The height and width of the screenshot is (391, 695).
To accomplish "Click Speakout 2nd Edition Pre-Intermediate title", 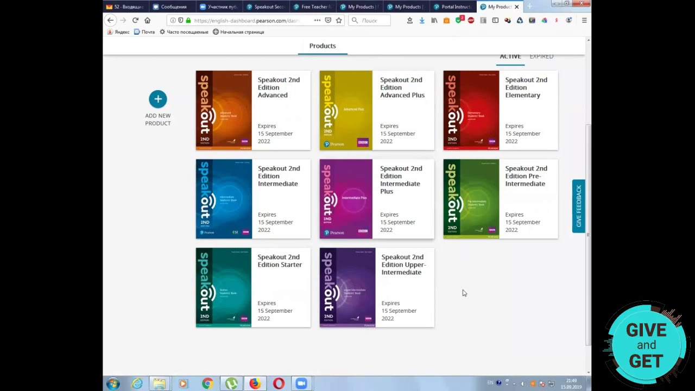I will click(x=526, y=176).
